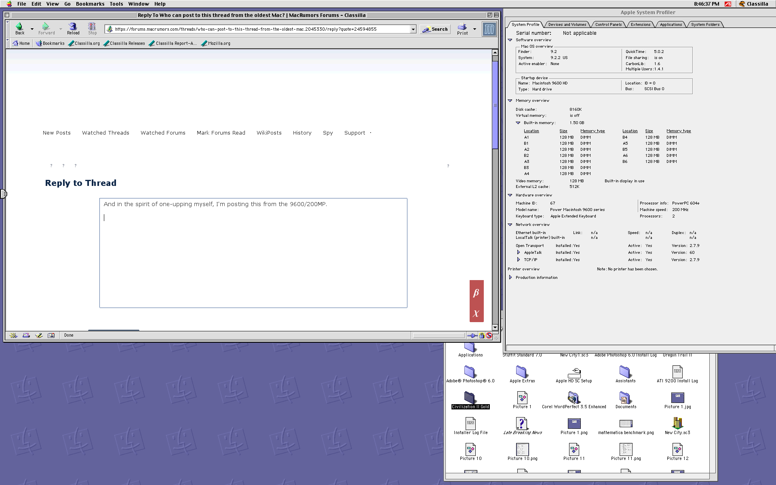This screenshot has height=485, width=776.
Task: Click the browser vertical scrollbar thumb
Action: (495, 105)
